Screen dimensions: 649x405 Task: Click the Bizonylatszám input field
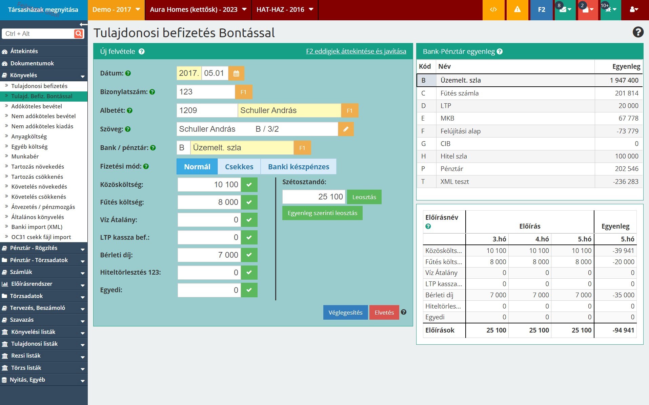(205, 92)
